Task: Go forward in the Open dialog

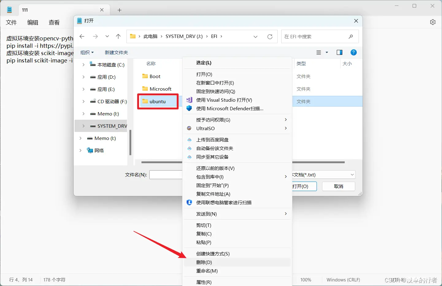Action: (x=95, y=36)
